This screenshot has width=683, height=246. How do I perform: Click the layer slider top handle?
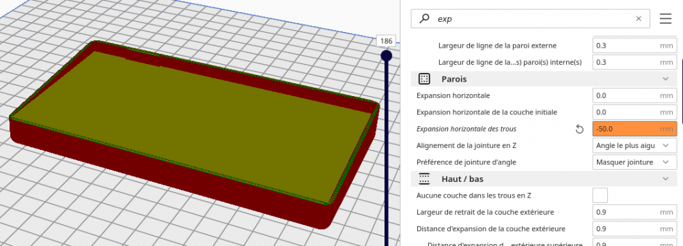tap(387, 56)
